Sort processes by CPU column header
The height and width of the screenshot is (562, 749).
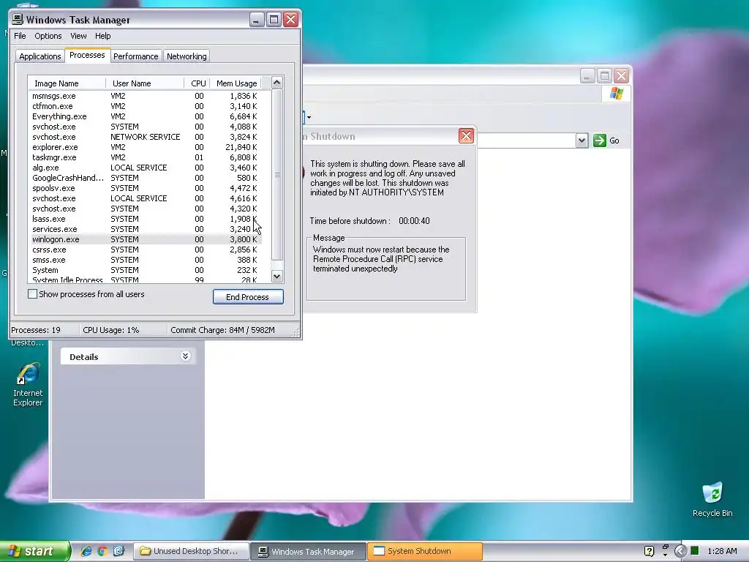click(197, 83)
